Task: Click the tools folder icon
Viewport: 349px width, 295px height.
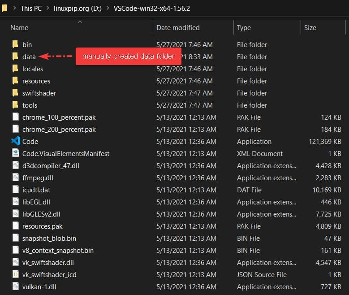Action: point(15,105)
